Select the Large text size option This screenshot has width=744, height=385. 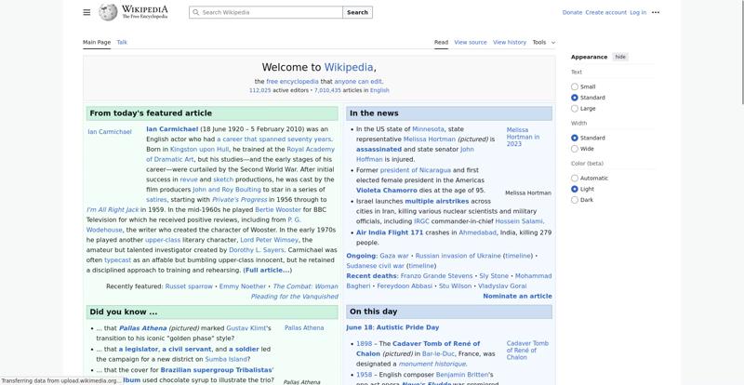[575, 109]
